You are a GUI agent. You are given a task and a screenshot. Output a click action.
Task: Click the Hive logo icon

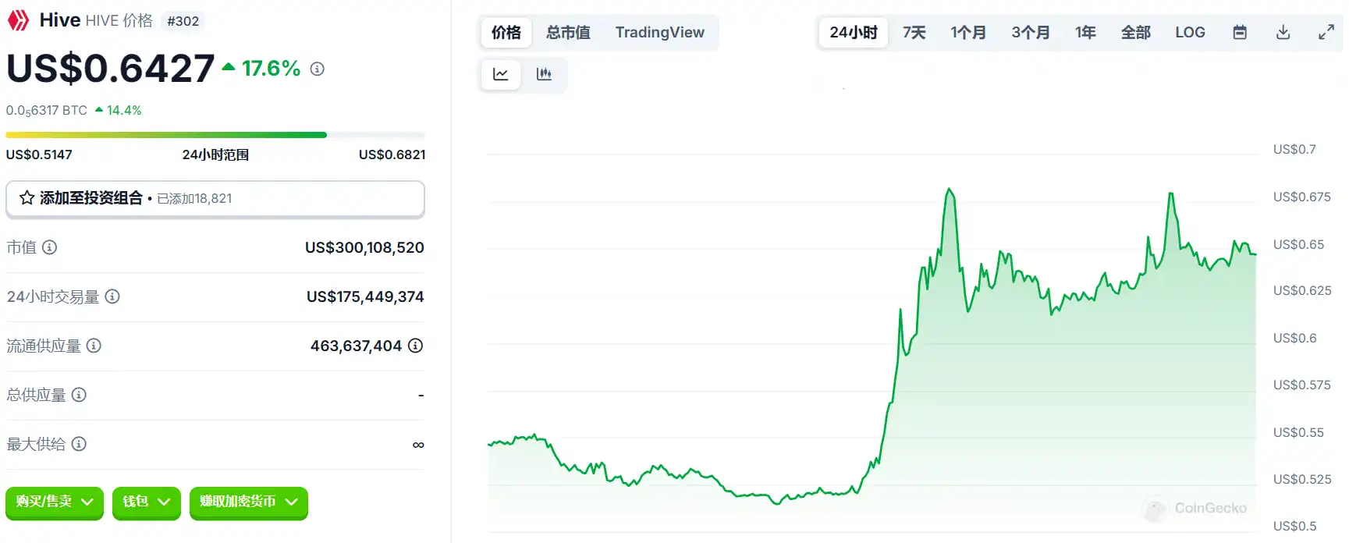[x=18, y=20]
